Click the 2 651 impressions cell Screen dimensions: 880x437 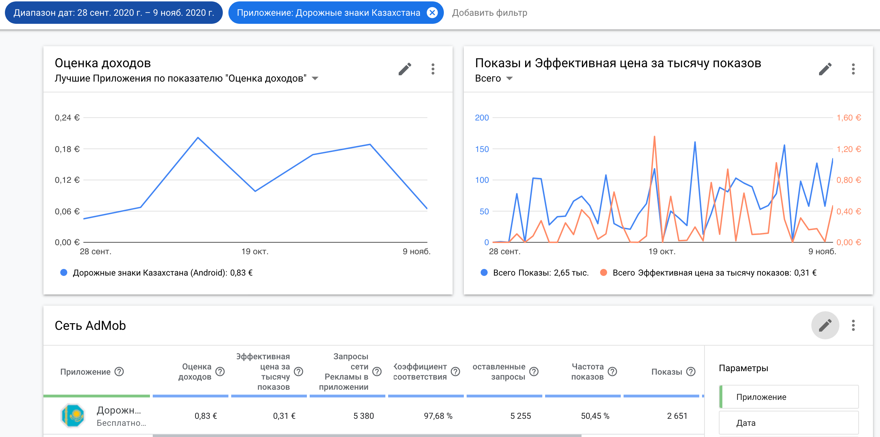(677, 416)
